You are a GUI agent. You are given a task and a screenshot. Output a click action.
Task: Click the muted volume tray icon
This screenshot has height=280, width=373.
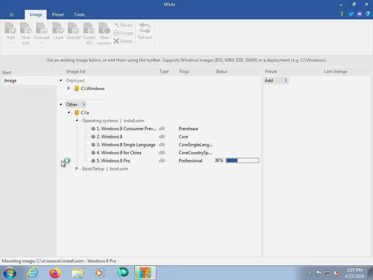(x=336, y=273)
